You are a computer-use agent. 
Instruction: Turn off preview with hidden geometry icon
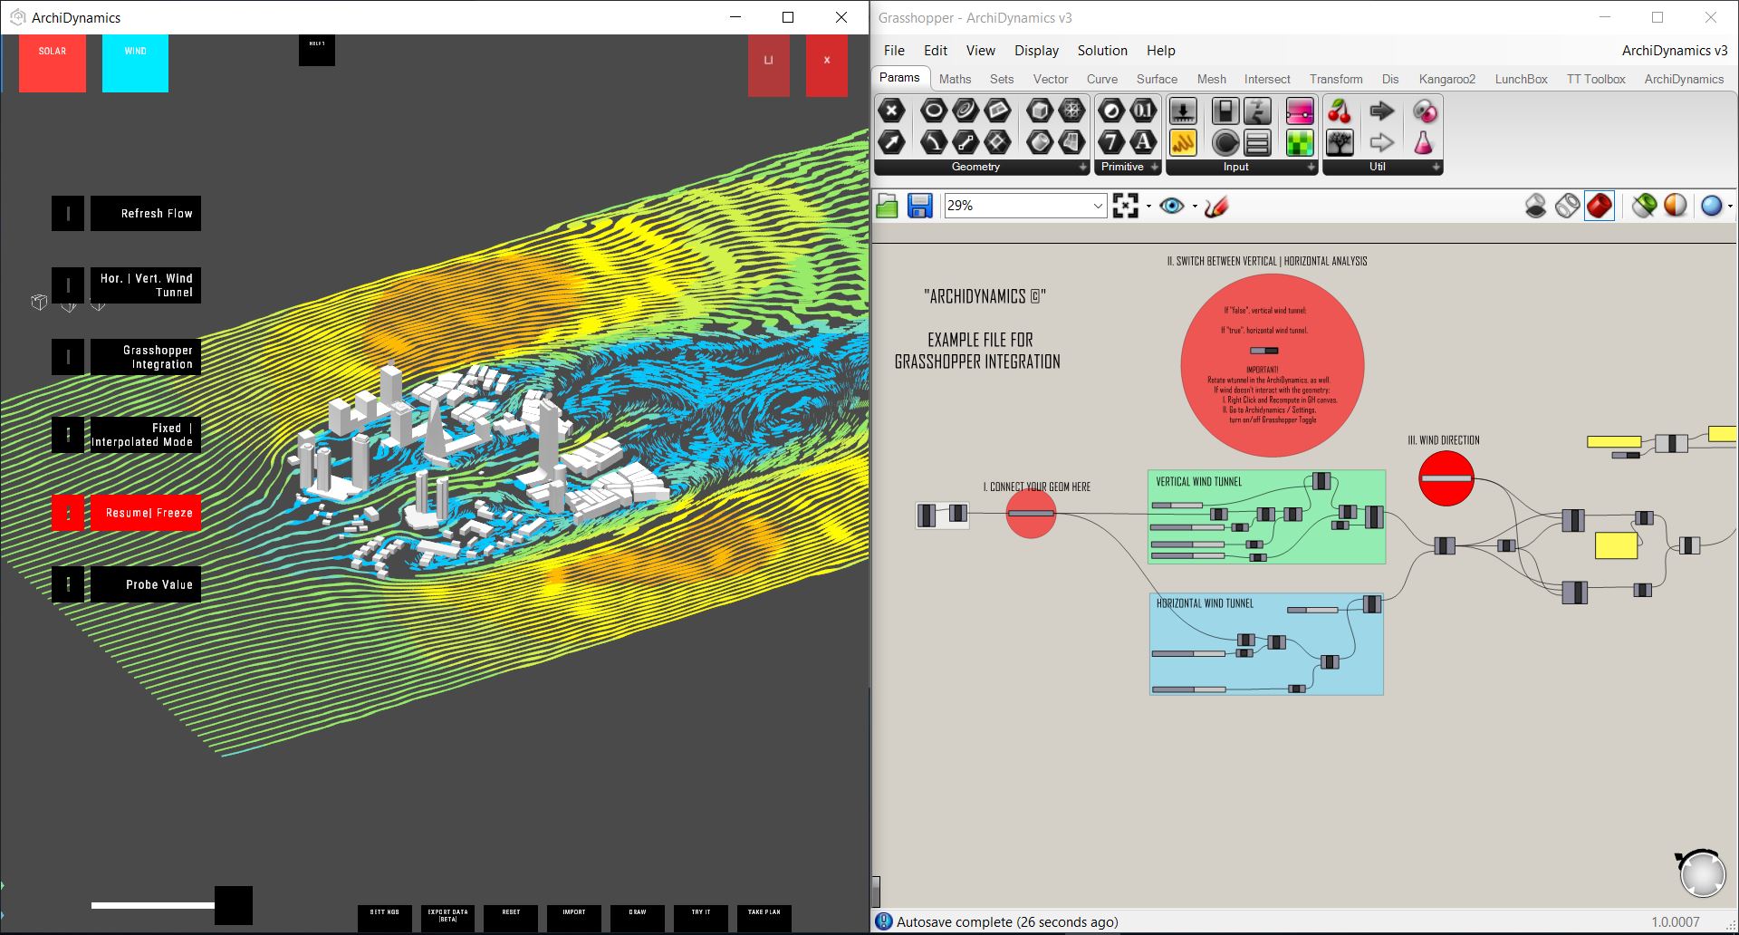(x=1536, y=207)
